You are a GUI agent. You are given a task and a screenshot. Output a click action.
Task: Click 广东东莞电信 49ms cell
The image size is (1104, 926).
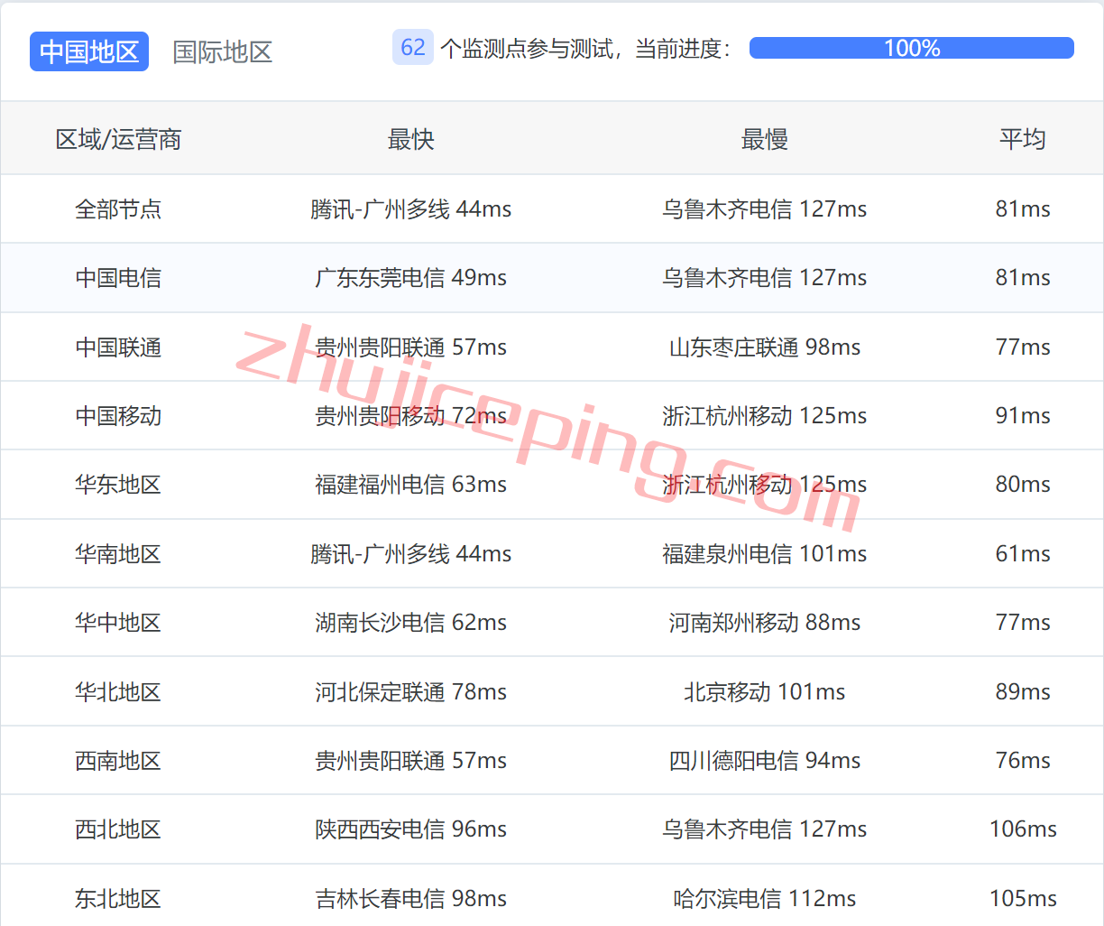411,278
